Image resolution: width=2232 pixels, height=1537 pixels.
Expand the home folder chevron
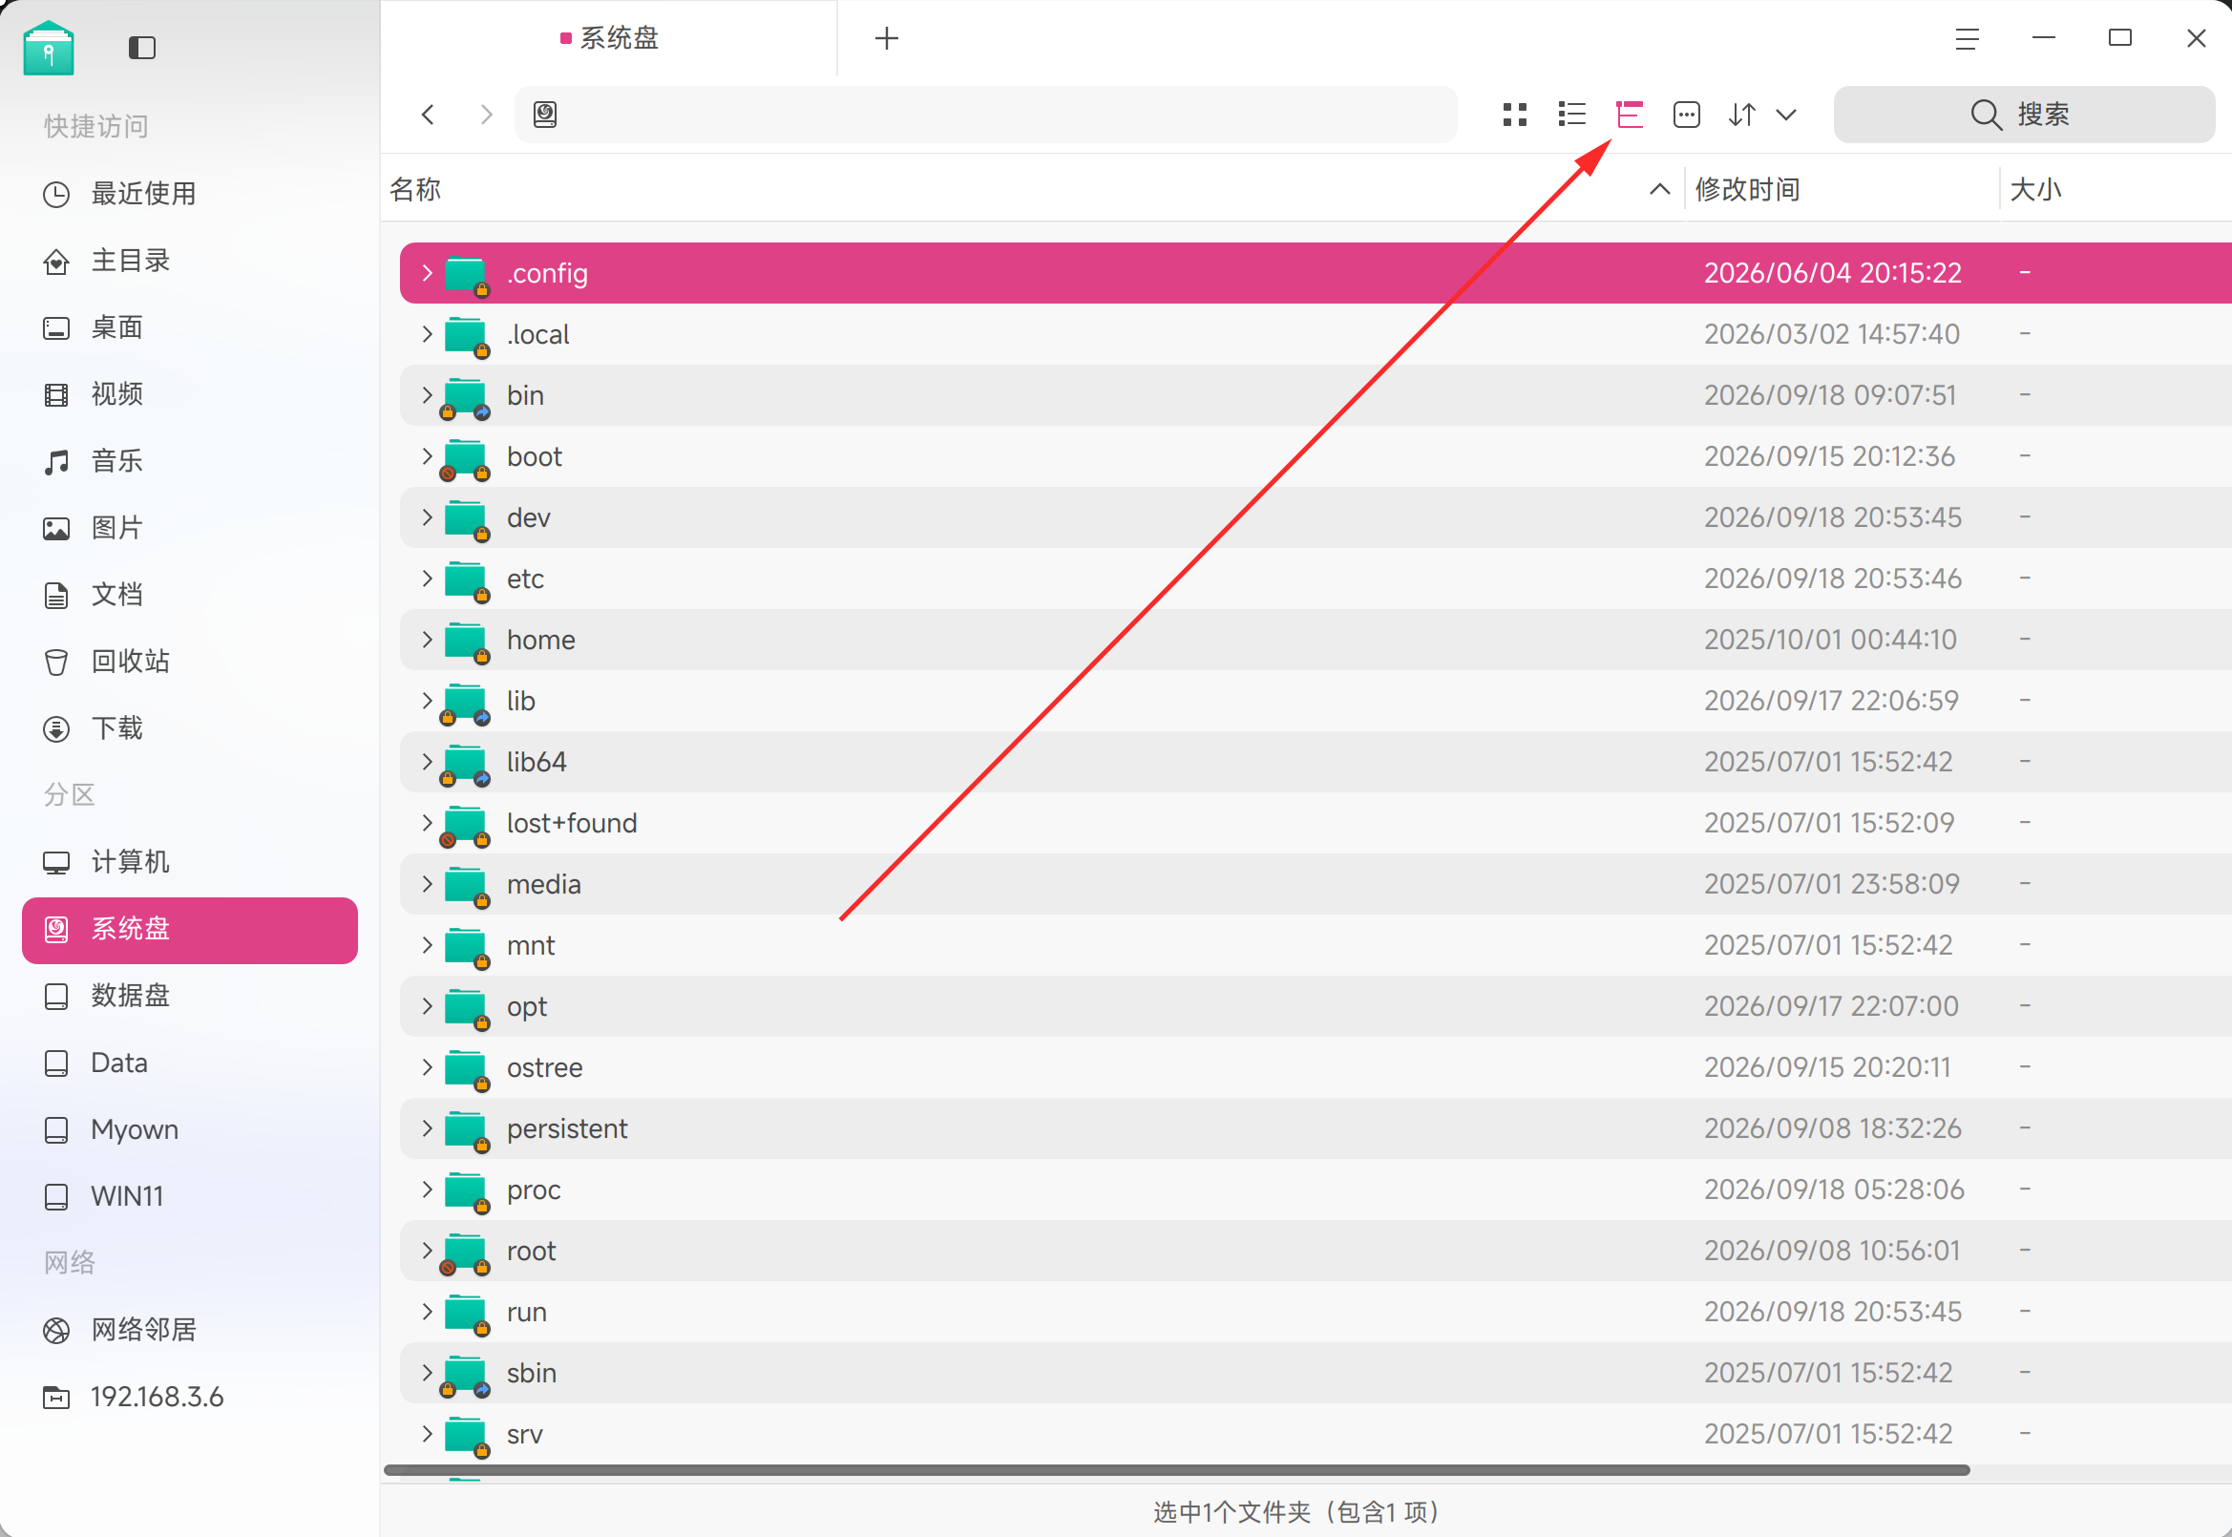(428, 640)
